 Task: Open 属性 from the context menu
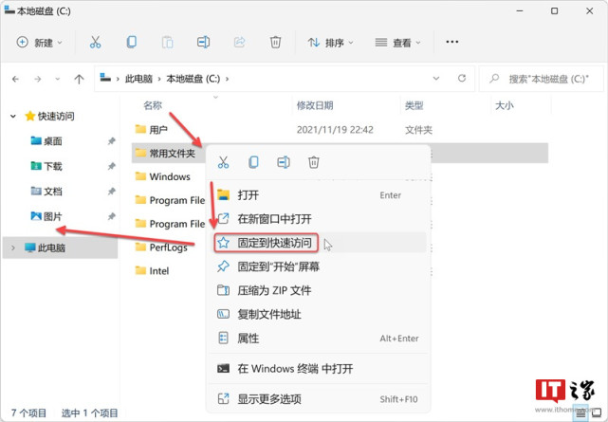[x=318, y=339]
